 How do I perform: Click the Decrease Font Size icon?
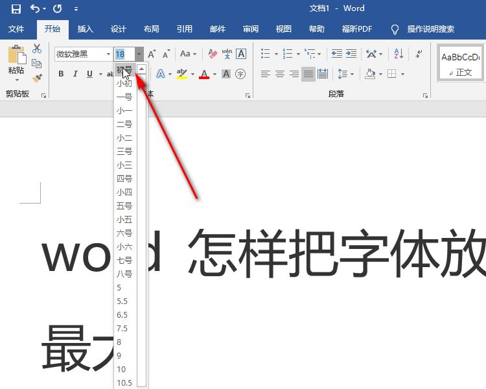167,54
